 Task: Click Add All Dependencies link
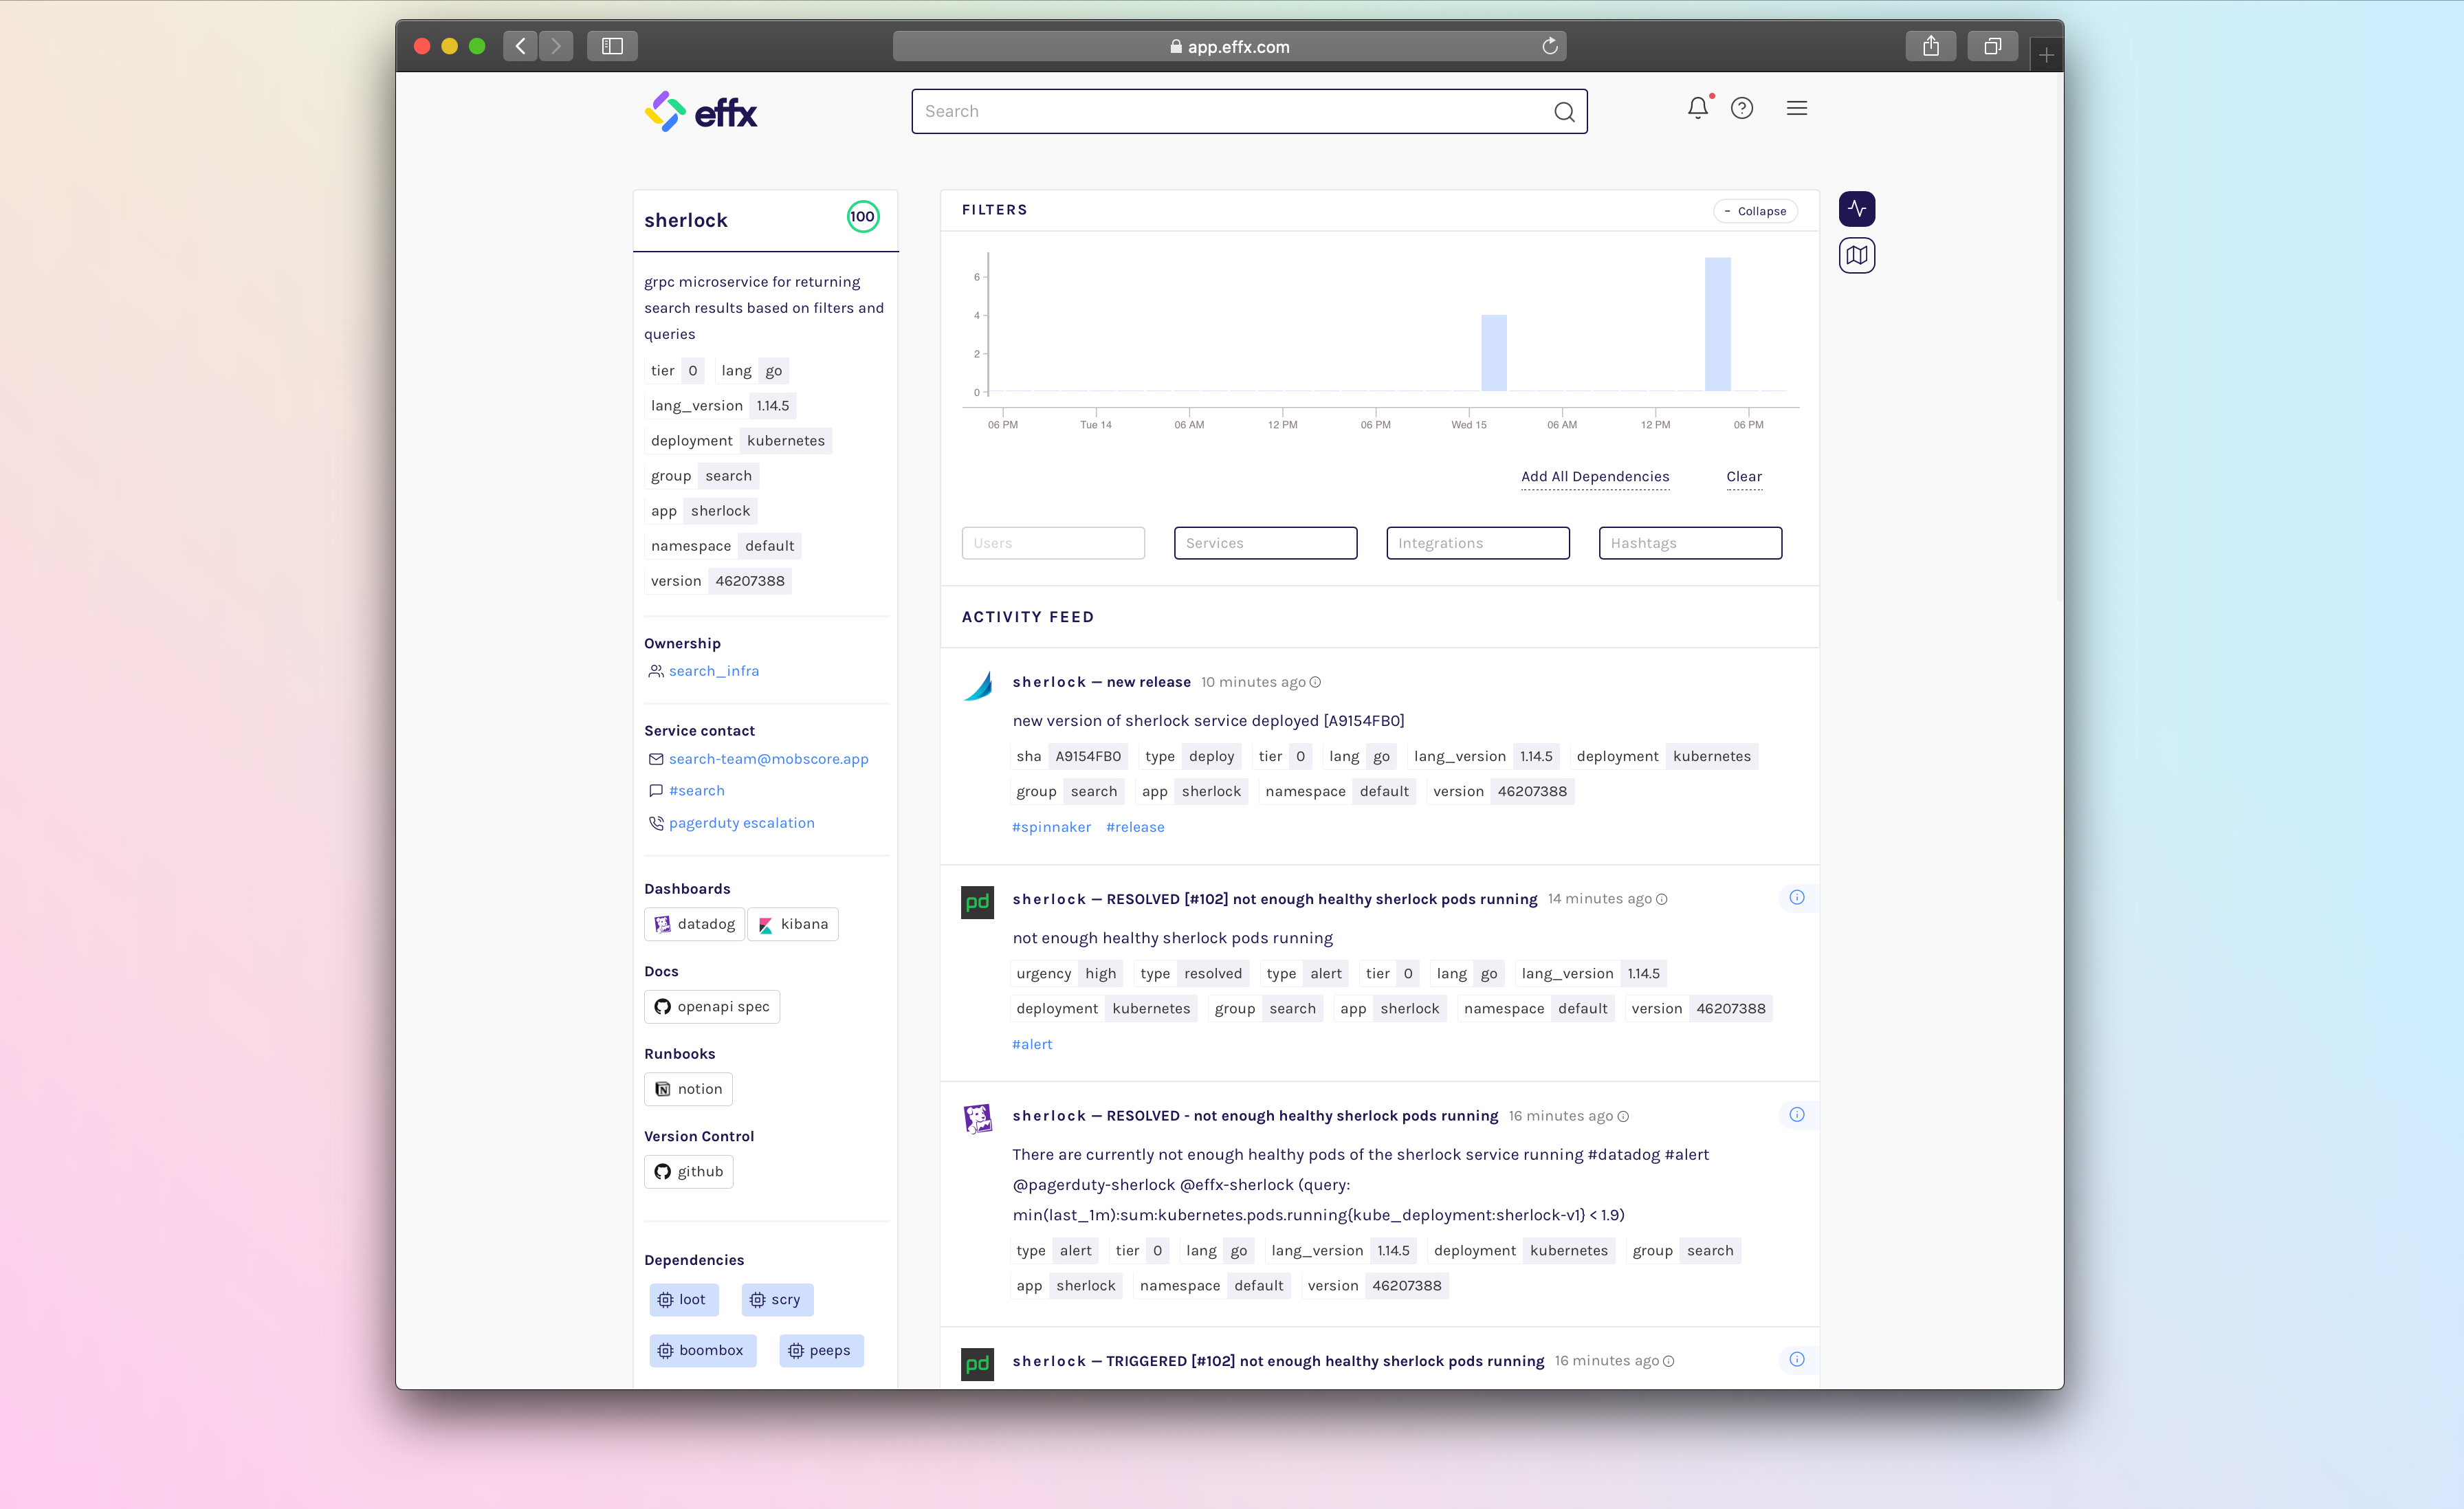(x=1595, y=477)
